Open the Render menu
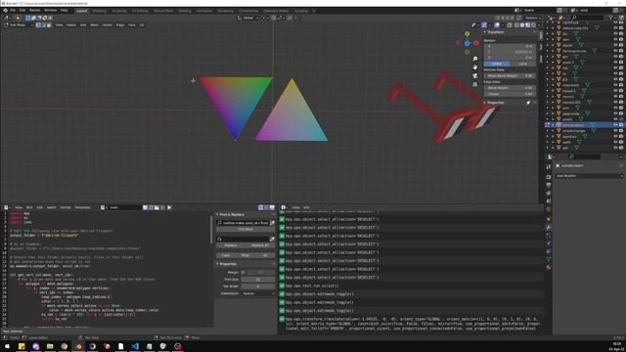Screen dimensions: 626x352 pyautogui.click(x=35, y=11)
